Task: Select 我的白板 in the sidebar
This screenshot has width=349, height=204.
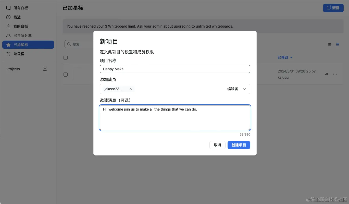Action: [28, 26]
